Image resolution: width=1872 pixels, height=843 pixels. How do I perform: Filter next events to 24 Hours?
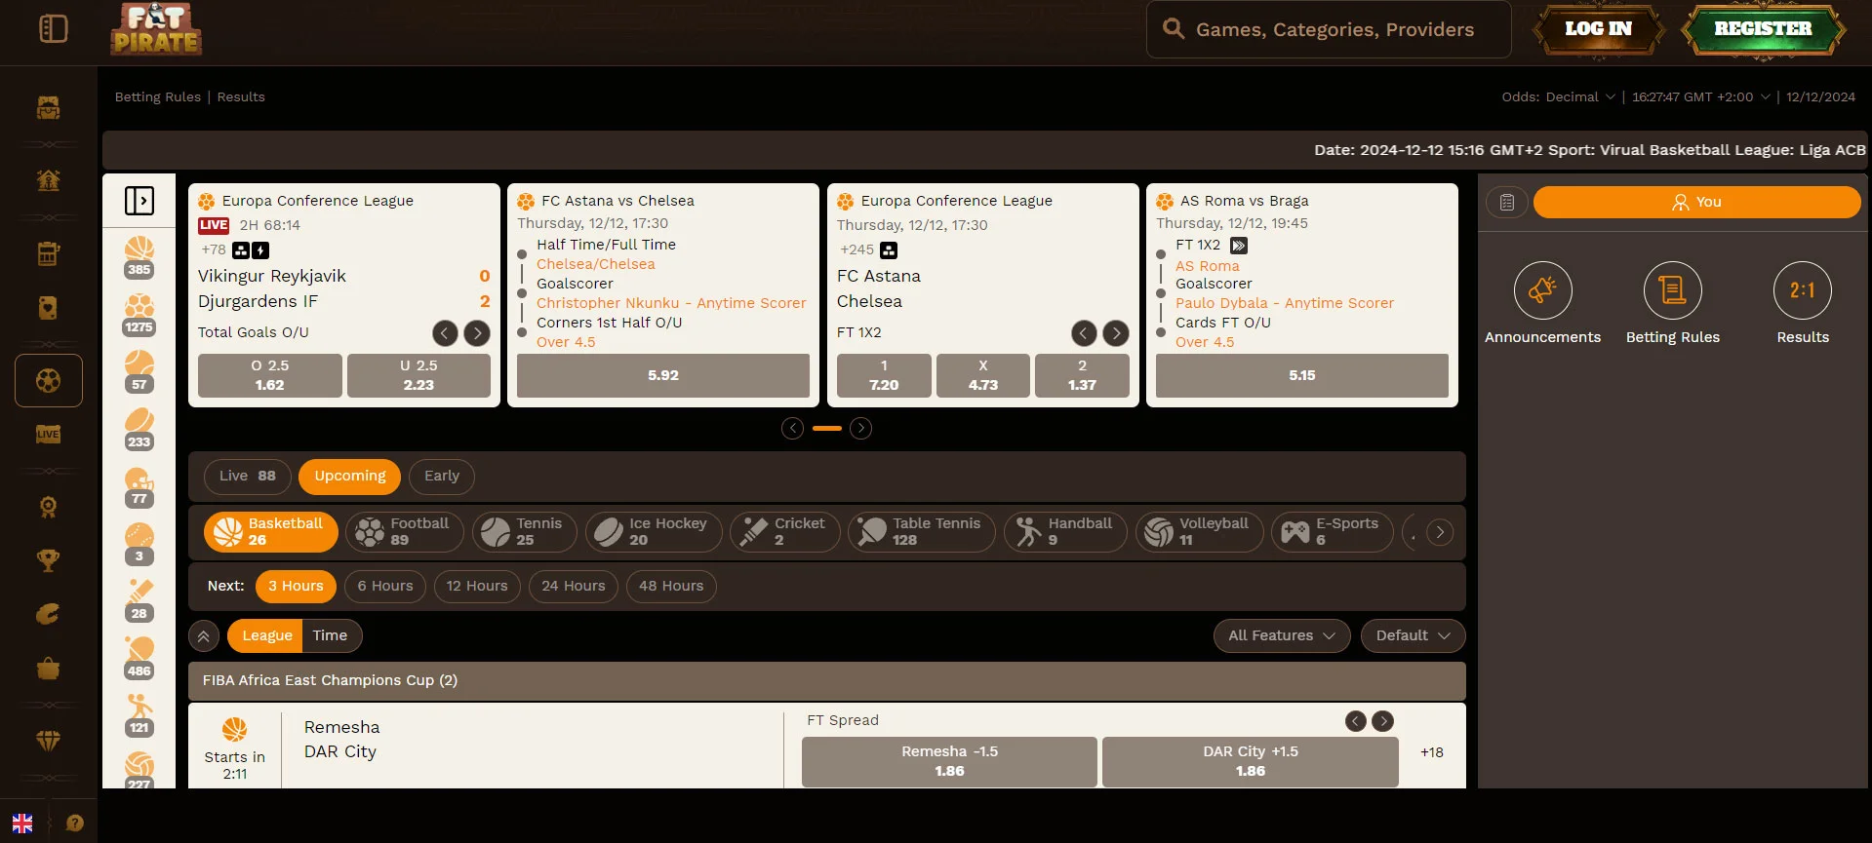(x=574, y=586)
